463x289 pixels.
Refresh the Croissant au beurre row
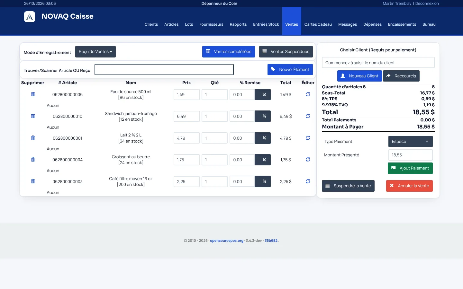pyautogui.click(x=308, y=160)
